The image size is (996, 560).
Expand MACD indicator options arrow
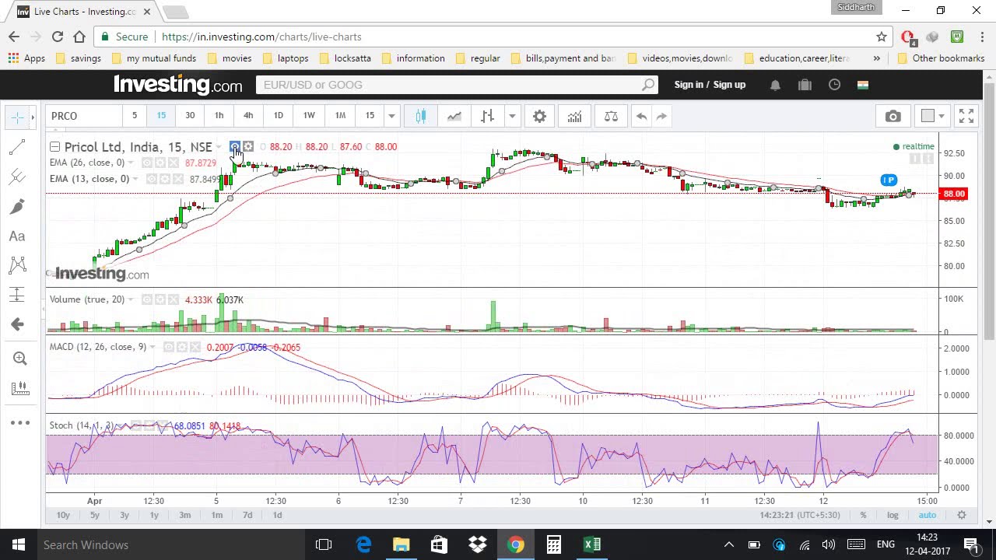(x=153, y=347)
